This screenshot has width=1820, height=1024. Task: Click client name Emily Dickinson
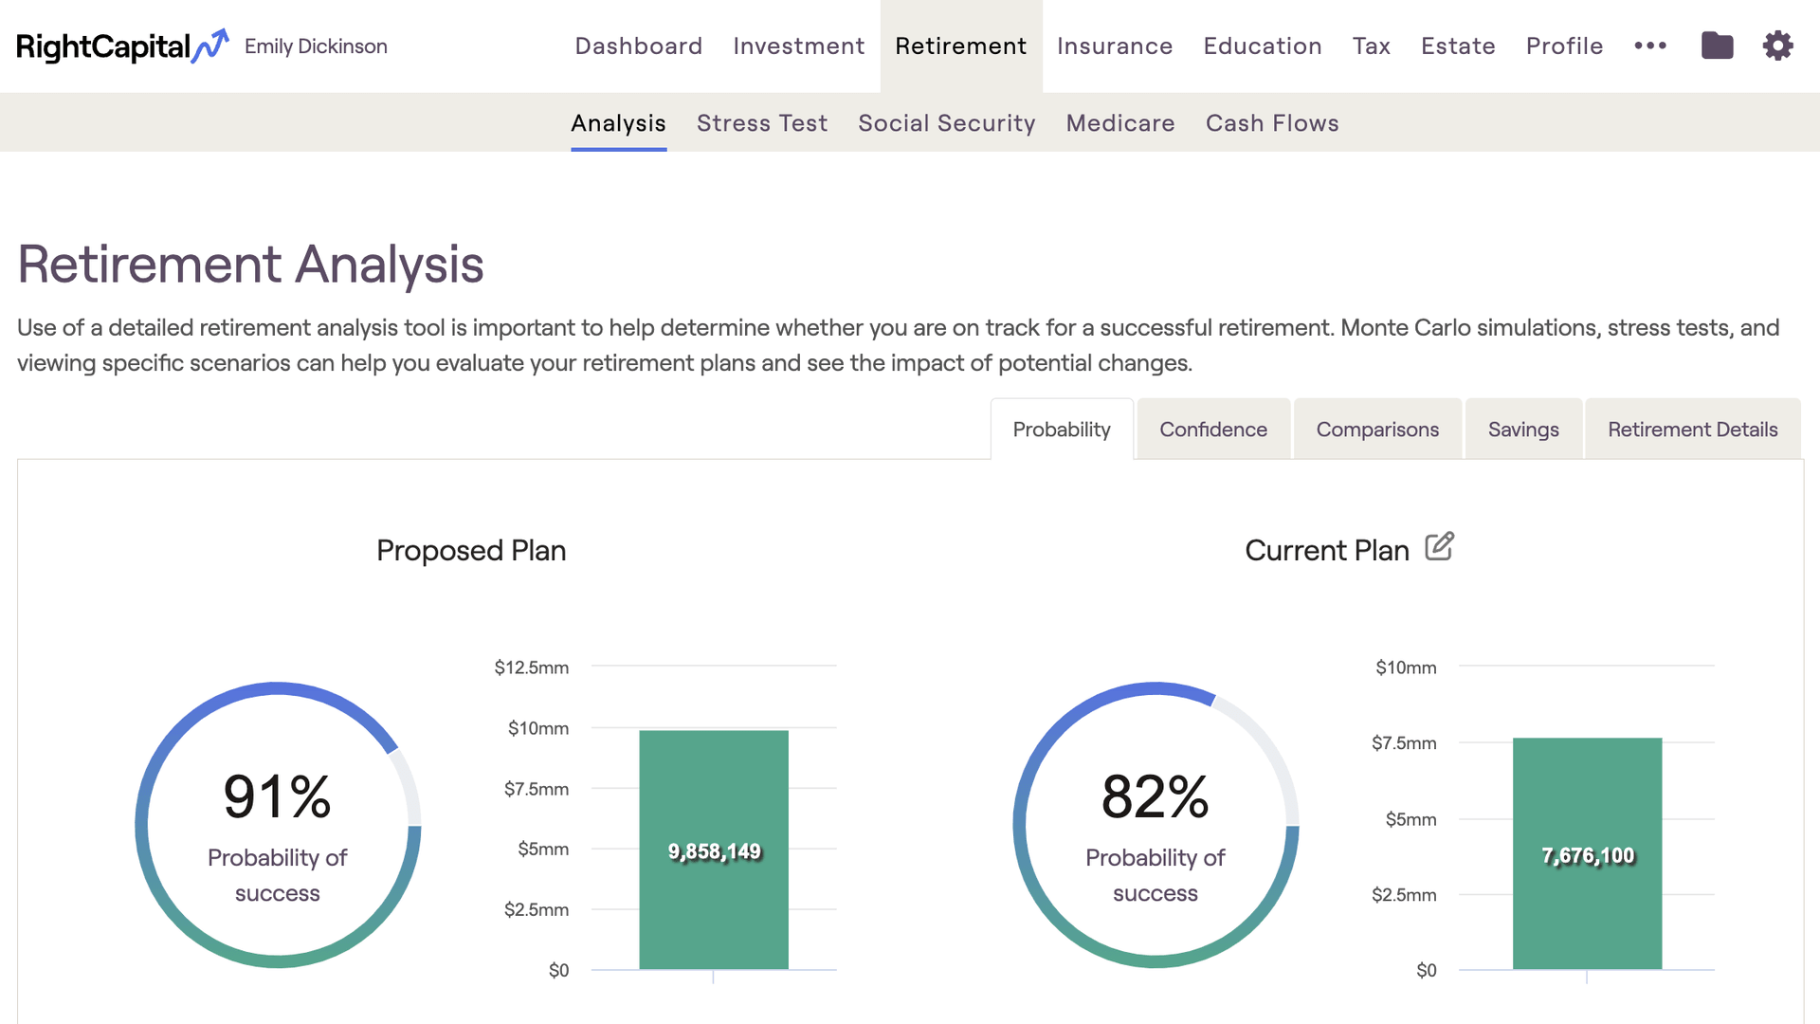316,46
